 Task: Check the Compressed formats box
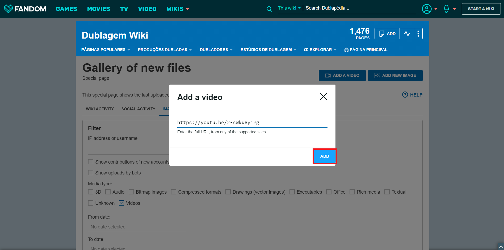tap(174, 192)
